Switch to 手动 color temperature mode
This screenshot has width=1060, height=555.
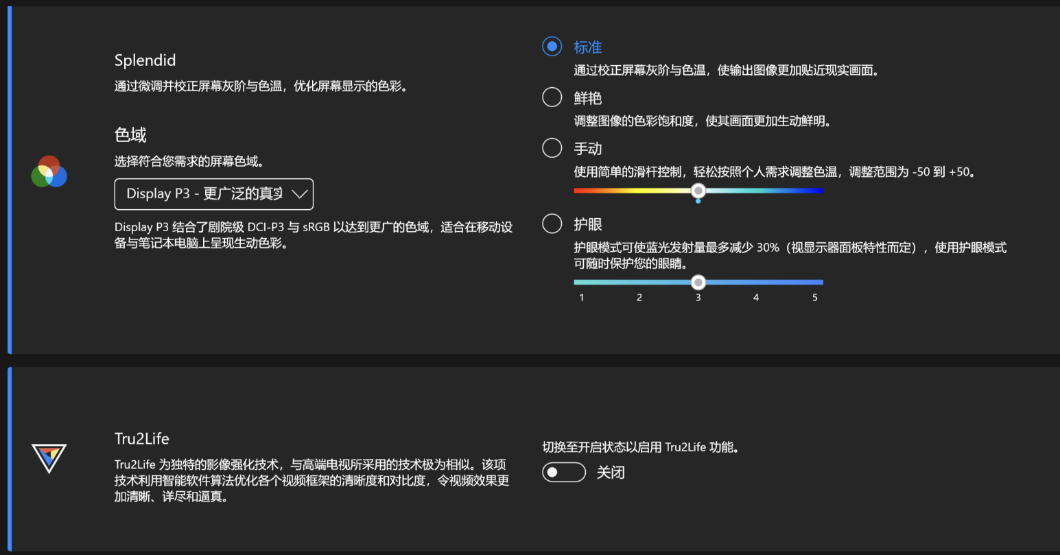coord(552,147)
